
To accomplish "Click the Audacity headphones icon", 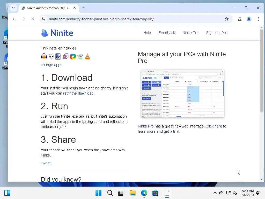I will pyautogui.click(x=44, y=56).
